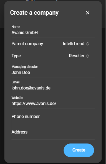Click the Parent company row label
106x164 pixels.
(27, 44)
